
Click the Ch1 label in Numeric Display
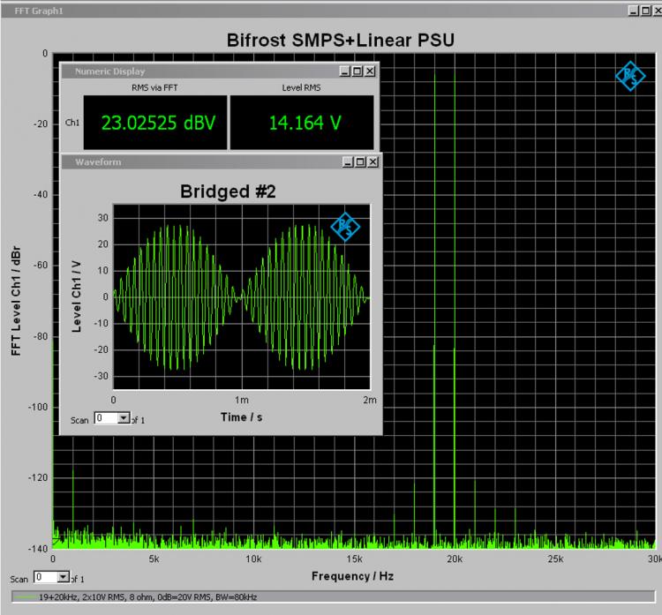tap(72, 123)
